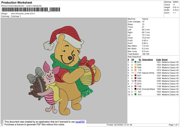The height and width of the screenshot is (127, 180).
Task: Select the green swatch beside stitch count 2287
Action: 136,62
